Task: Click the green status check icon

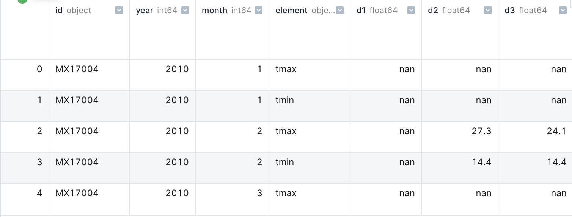Action: tap(22, 1)
